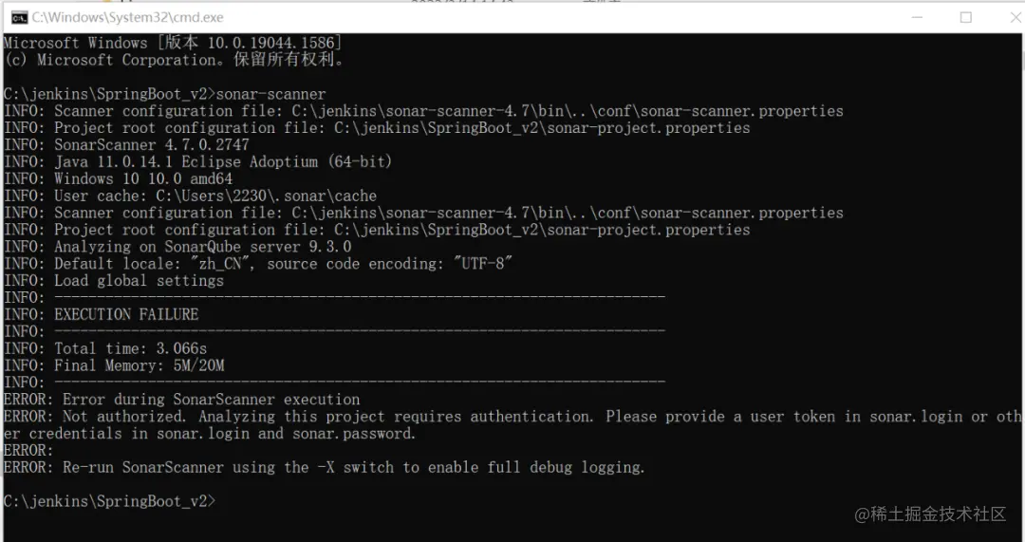Maximize the cmd.exe window
The height and width of the screenshot is (542, 1025).
click(965, 18)
